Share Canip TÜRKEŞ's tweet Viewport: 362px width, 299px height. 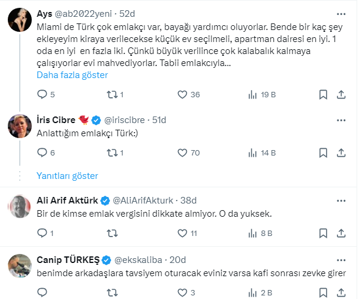341,292
